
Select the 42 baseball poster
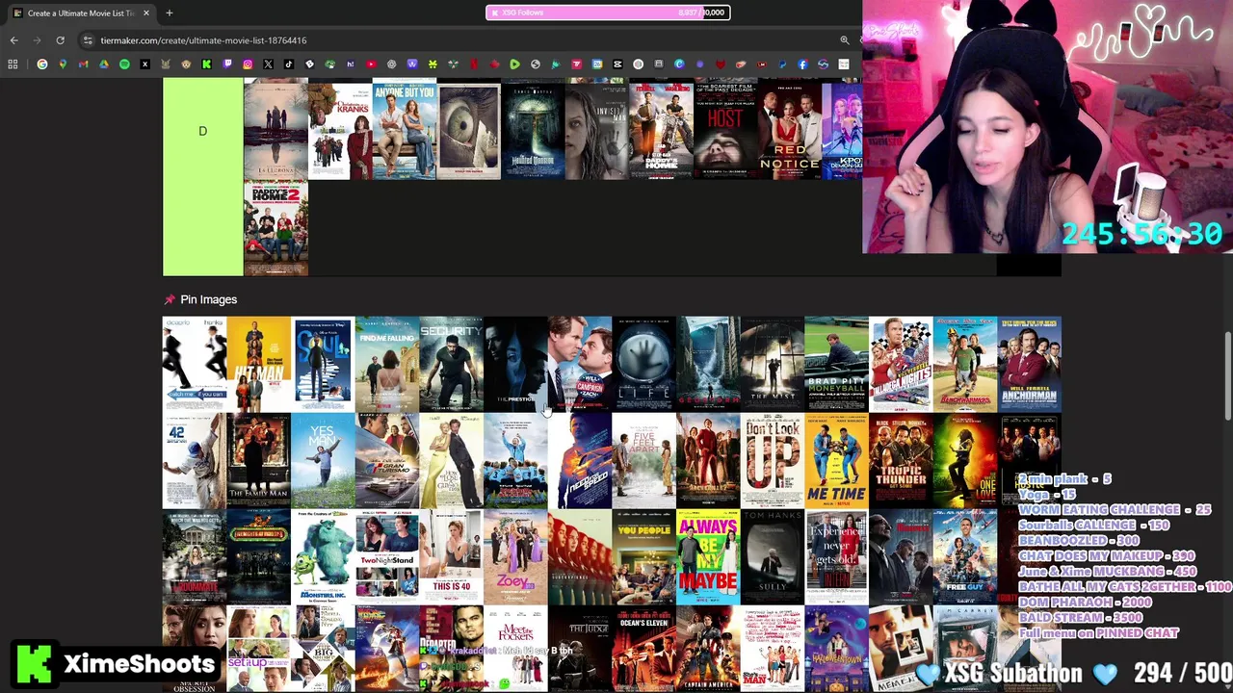click(x=195, y=460)
